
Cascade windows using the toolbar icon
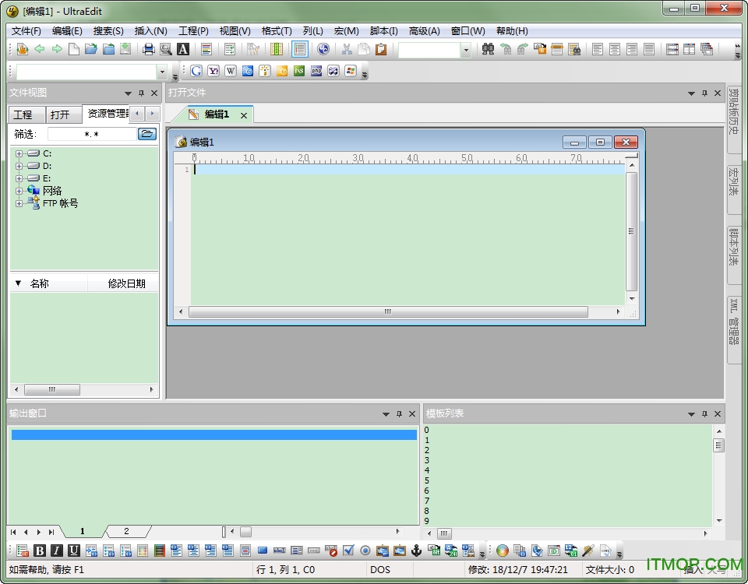pyautogui.click(x=707, y=49)
